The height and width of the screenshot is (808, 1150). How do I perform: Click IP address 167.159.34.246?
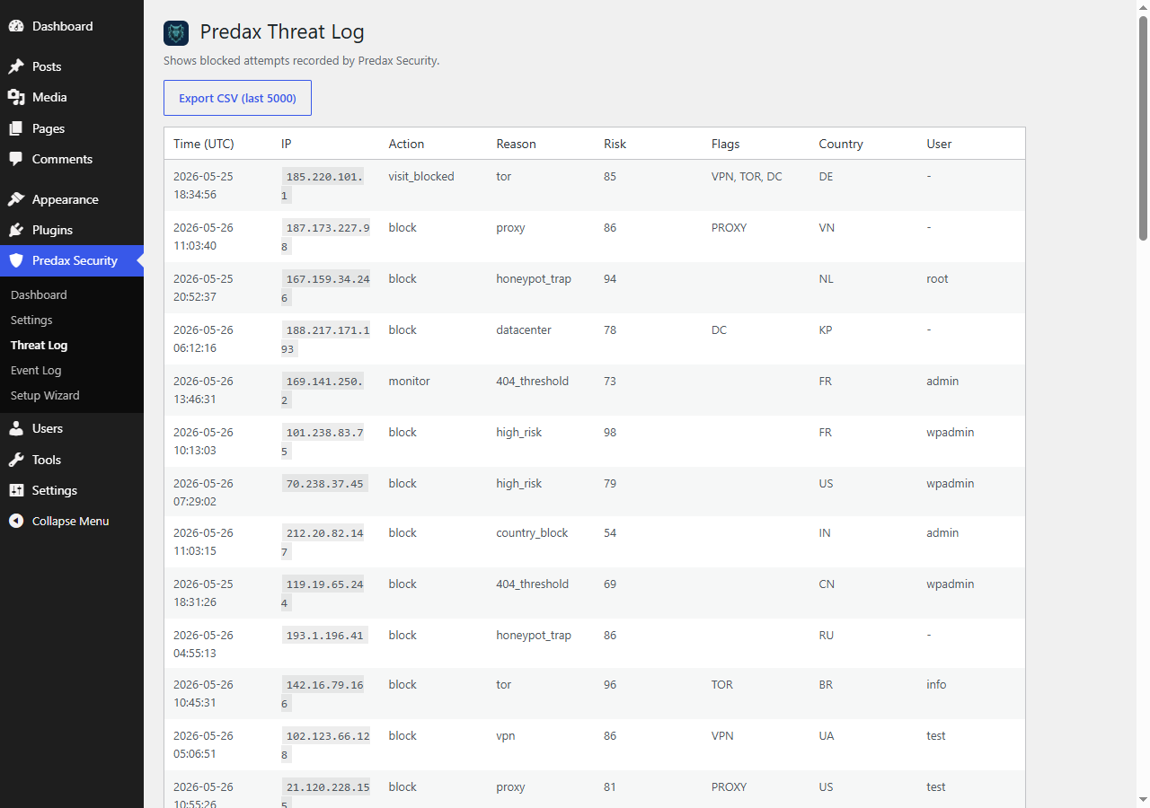[x=327, y=288]
